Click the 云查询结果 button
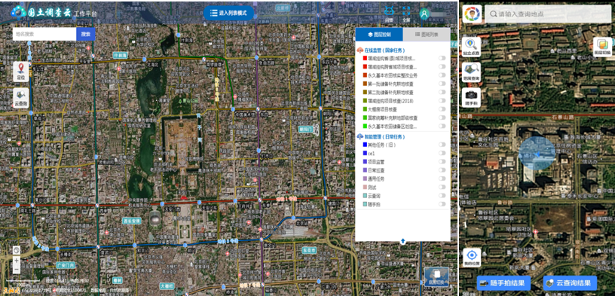The height and width of the screenshot is (296, 615). pyautogui.click(x=570, y=282)
